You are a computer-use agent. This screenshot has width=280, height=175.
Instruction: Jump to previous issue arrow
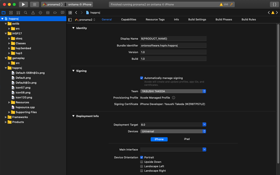pos(269,13)
